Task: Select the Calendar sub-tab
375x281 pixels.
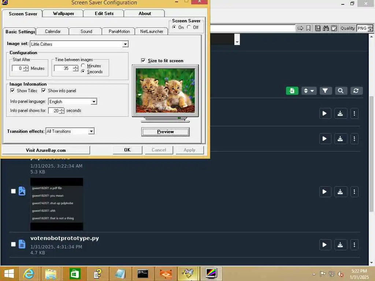Action: pyautogui.click(x=53, y=31)
